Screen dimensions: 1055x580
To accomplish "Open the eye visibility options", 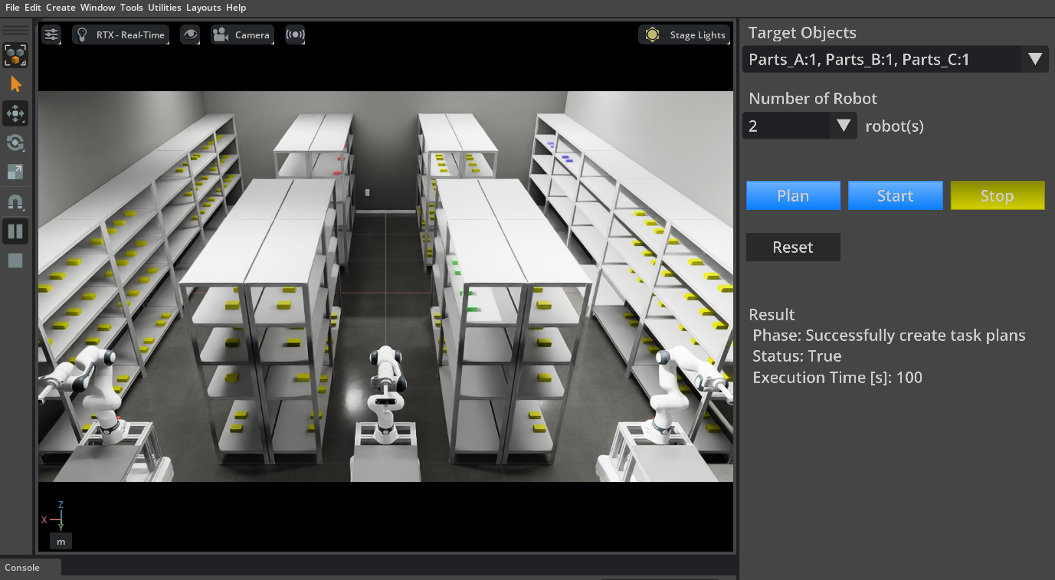I will point(190,34).
